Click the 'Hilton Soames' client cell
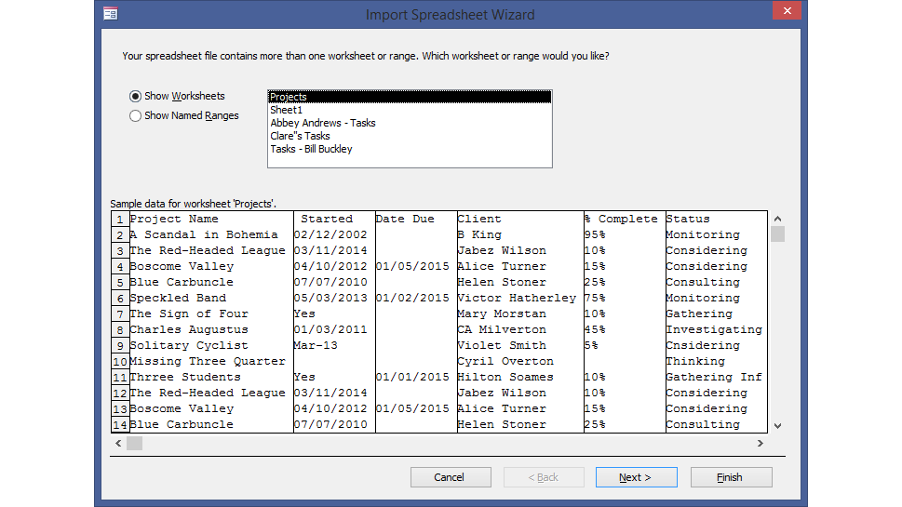902x507 pixels. (x=520, y=377)
